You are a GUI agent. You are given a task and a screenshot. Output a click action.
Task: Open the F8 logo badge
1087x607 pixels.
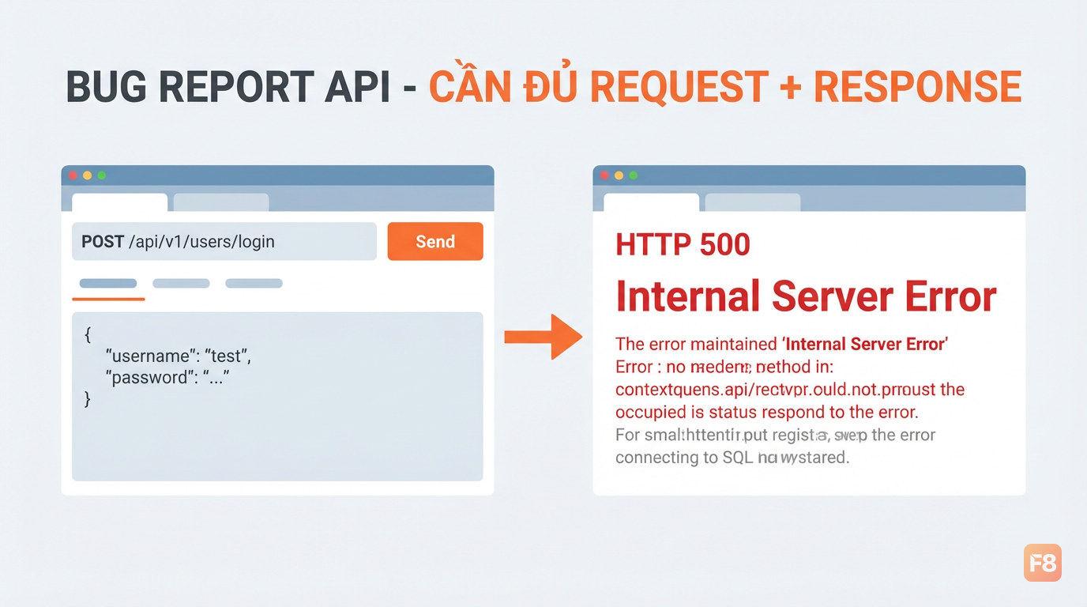[x=1042, y=563]
